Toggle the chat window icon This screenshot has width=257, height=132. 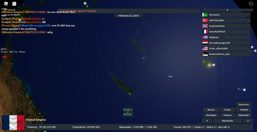tap(14, 4)
